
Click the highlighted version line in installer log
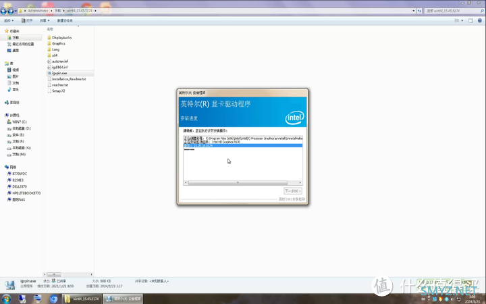243,145
